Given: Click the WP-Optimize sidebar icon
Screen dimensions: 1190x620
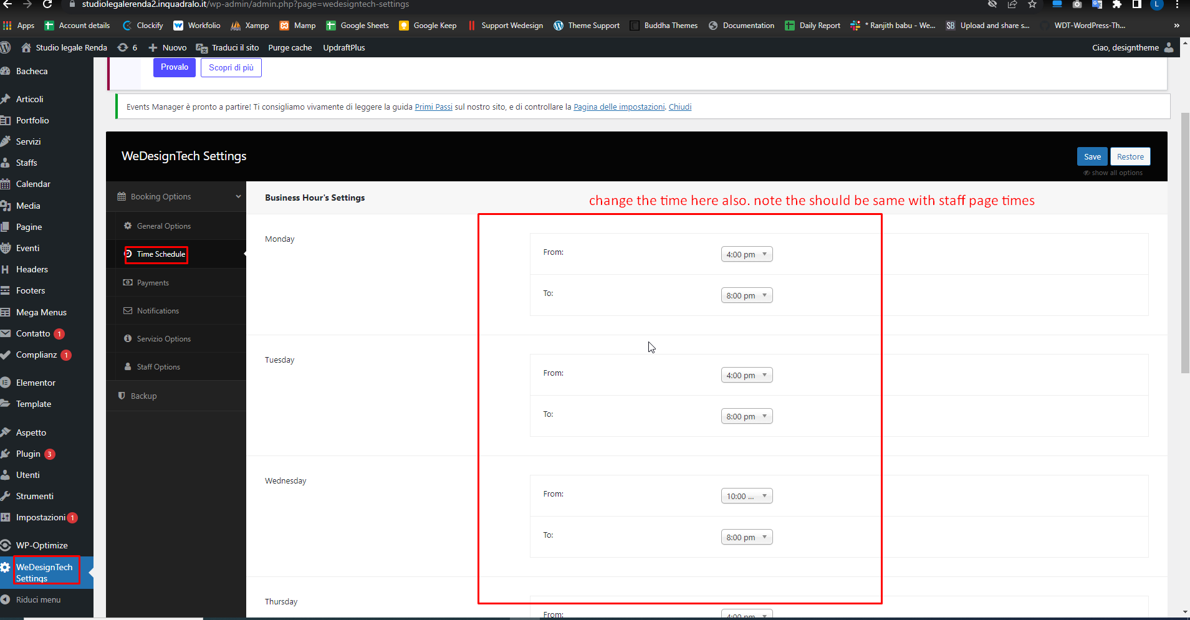Looking at the screenshot, I should coord(5,545).
